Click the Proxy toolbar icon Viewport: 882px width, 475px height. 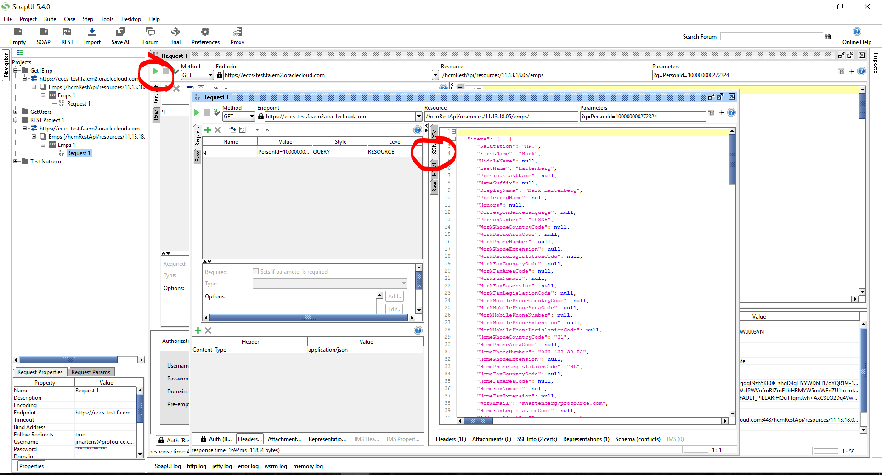237,36
